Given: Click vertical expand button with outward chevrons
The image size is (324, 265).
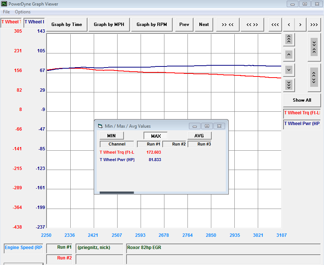Looking at the screenshot, I should tap(314, 77).
